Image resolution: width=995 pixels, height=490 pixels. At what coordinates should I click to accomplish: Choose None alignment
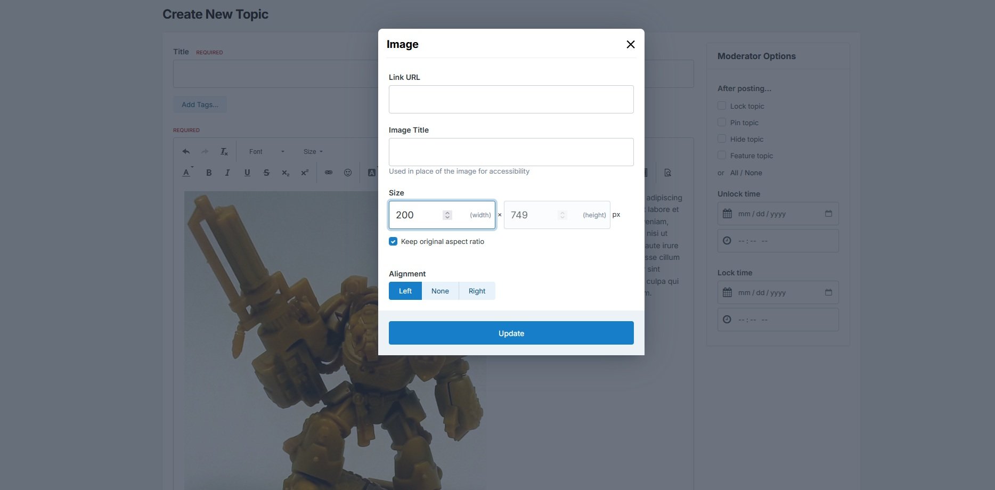click(x=440, y=291)
